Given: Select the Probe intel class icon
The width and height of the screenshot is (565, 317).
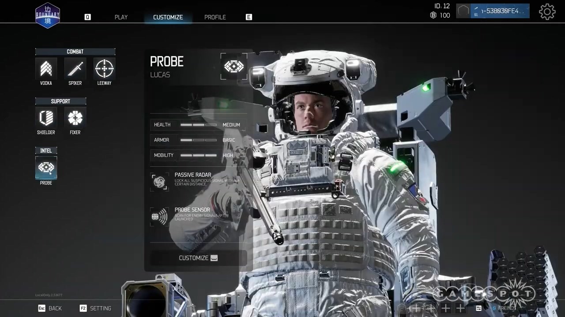Looking at the screenshot, I should click(x=46, y=168).
